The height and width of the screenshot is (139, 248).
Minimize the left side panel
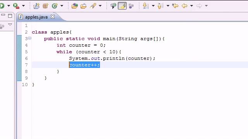click(x=3, y=15)
